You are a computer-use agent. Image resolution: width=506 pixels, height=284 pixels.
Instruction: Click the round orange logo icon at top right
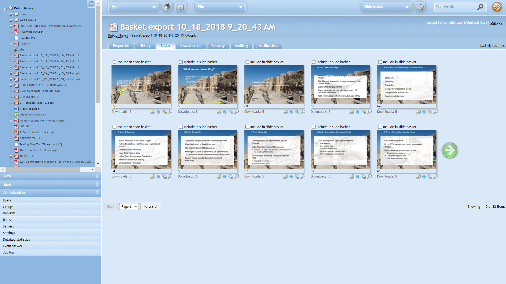pyautogui.click(x=497, y=7)
